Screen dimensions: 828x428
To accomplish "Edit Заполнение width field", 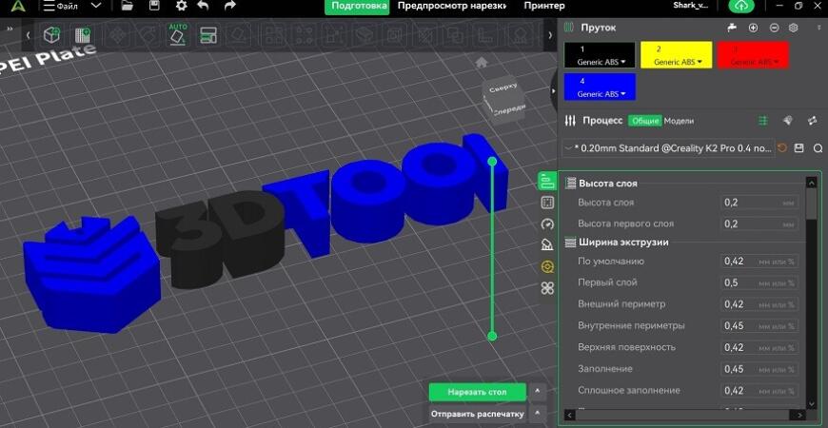I will click(x=759, y=369).
